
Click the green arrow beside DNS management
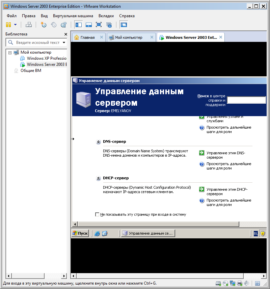pyautogui.click(x=201, y=153)
